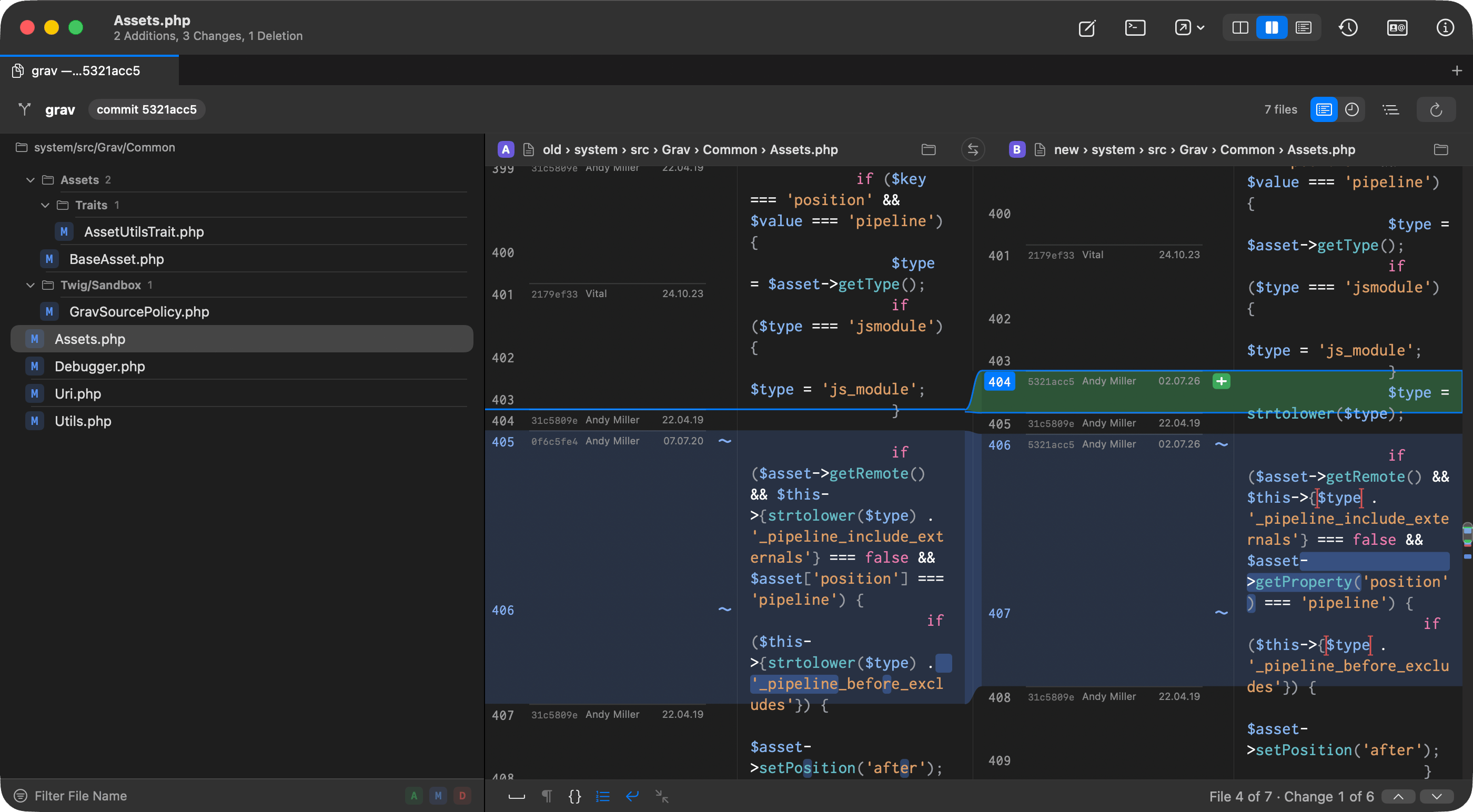Viewport: 1473px width, 812px height.
Task: Toggle the line numbers list icon
Action: pyautogui.click(x=603, y=796)
